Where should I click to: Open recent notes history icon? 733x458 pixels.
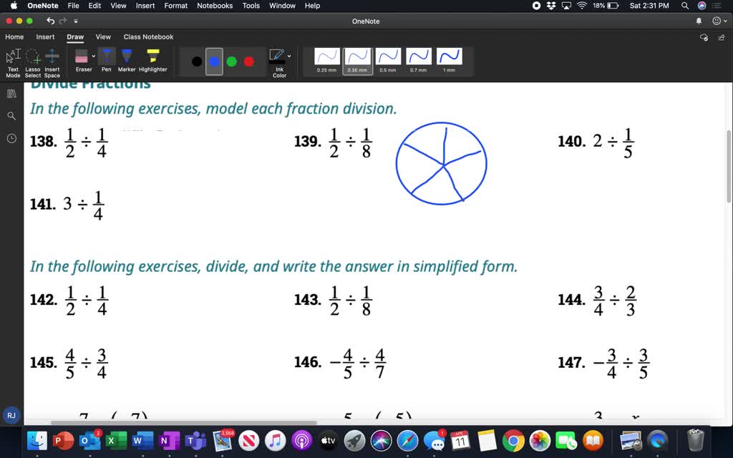click(11, 138)
